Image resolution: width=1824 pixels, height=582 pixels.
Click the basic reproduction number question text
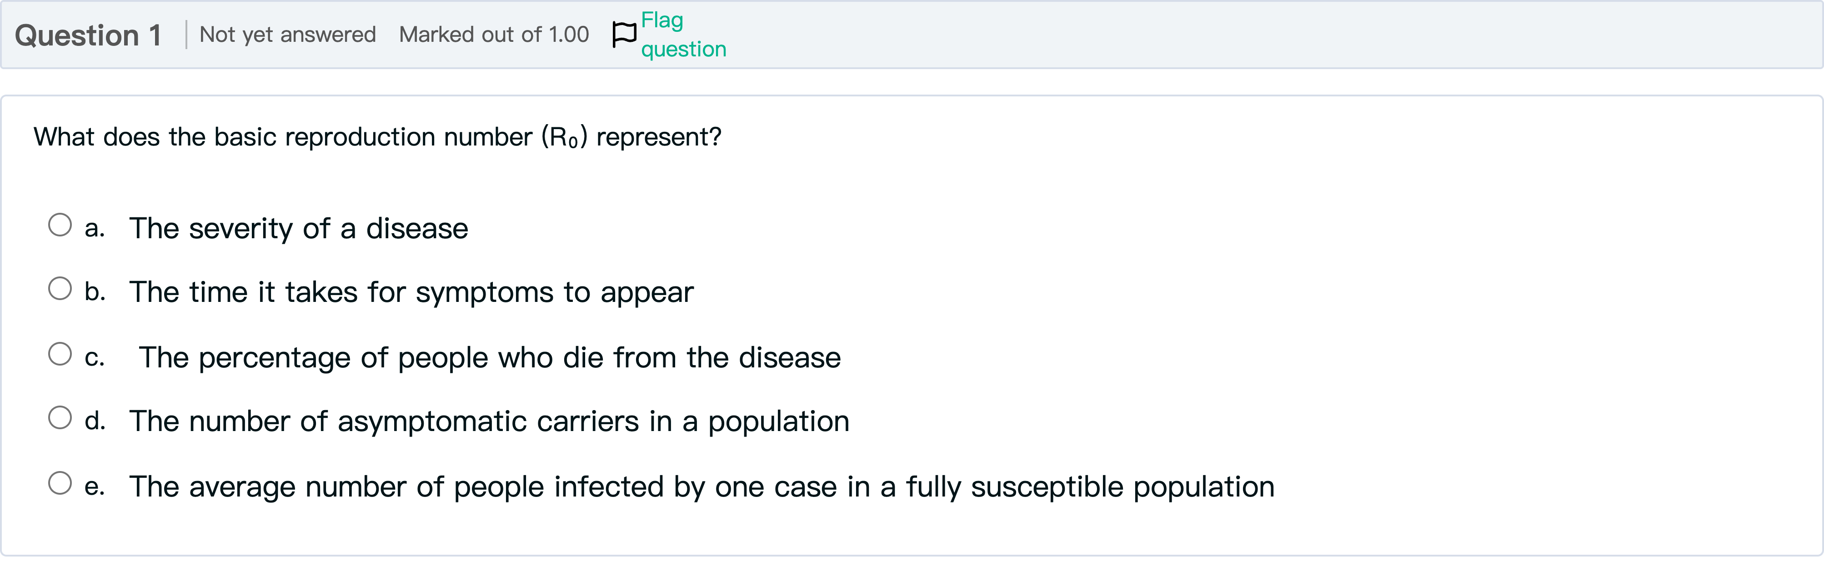[x=377, y=137]
